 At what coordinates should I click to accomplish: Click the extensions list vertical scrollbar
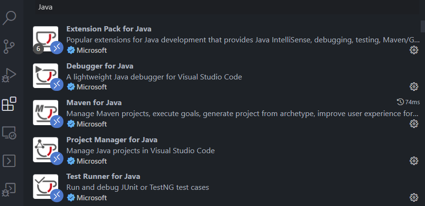coord(423,27)
